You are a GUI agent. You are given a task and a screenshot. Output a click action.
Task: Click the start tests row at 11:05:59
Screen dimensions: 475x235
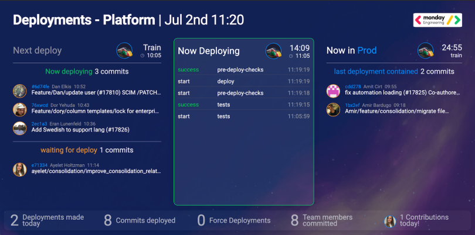click(244, 116)
